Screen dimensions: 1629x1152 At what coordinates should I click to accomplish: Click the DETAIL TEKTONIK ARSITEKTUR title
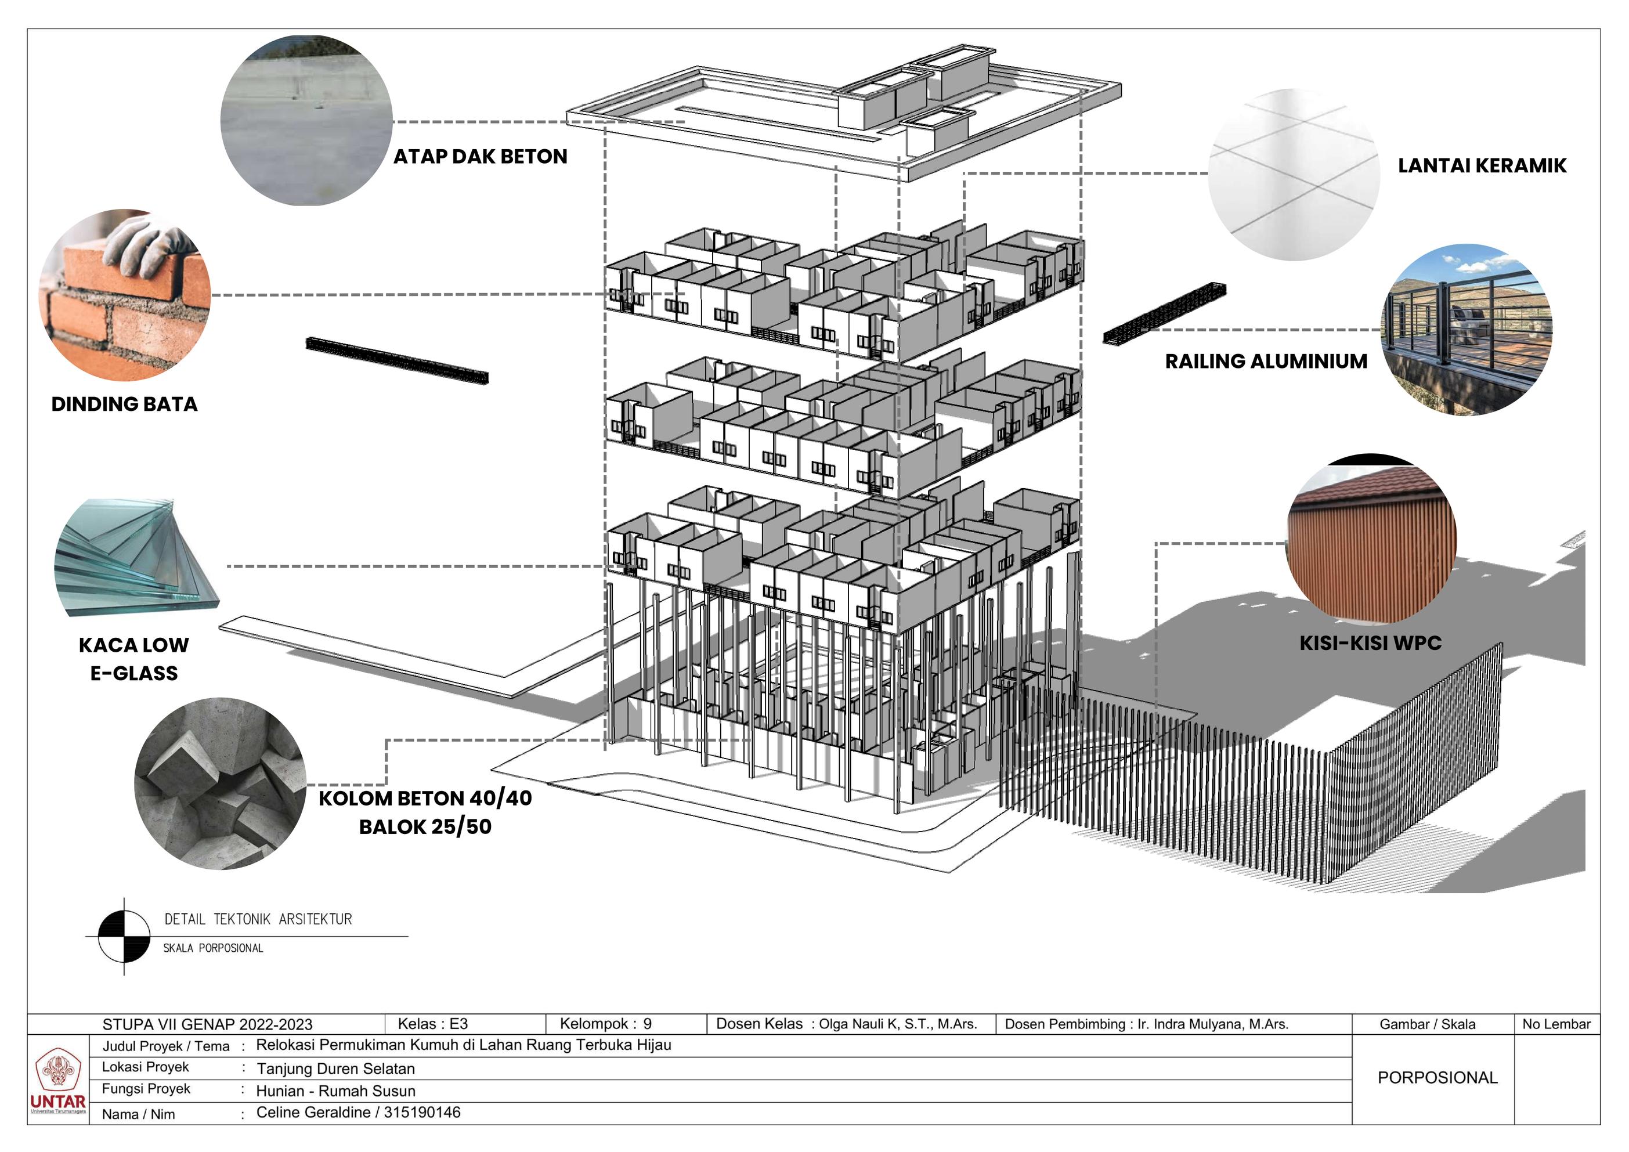point(258,919)
